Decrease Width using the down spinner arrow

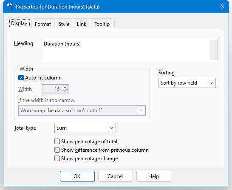click(x=65, y=91)
